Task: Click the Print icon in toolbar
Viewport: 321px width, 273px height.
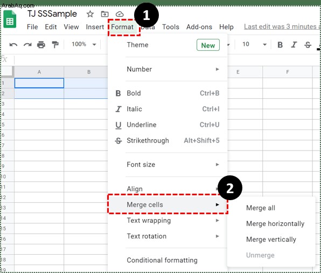Action: [x=41, y=44]
